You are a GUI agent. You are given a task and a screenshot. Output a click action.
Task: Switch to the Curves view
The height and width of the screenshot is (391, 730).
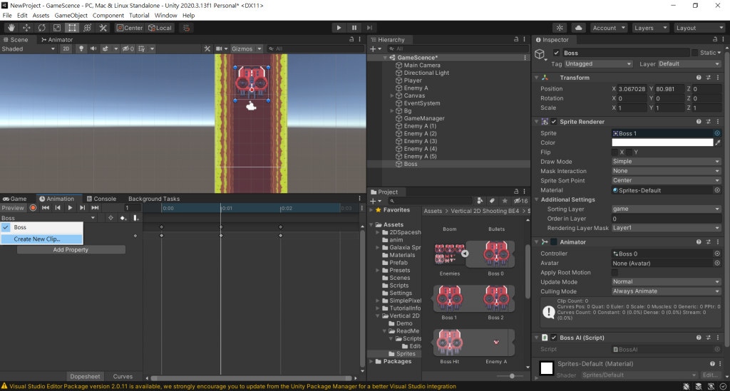pyautogui.click(x=123, y=376)
